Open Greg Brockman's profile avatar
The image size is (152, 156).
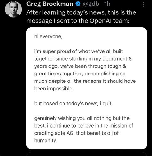[x=13, y=9]
